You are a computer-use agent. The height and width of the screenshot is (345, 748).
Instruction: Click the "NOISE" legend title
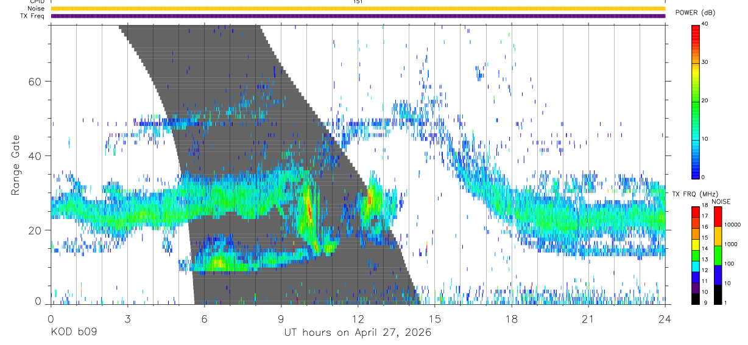point(721,201)
